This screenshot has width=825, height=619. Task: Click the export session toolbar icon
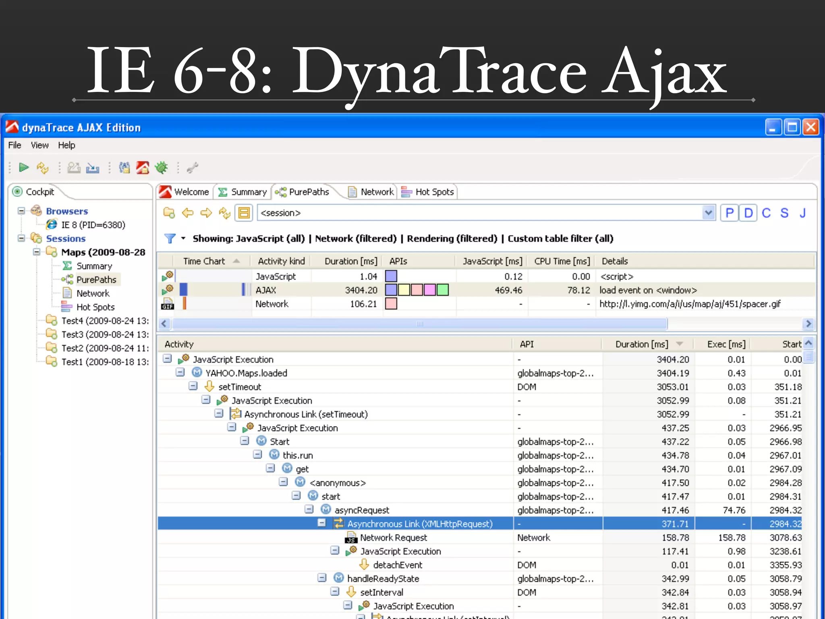[x=74, y=167]
